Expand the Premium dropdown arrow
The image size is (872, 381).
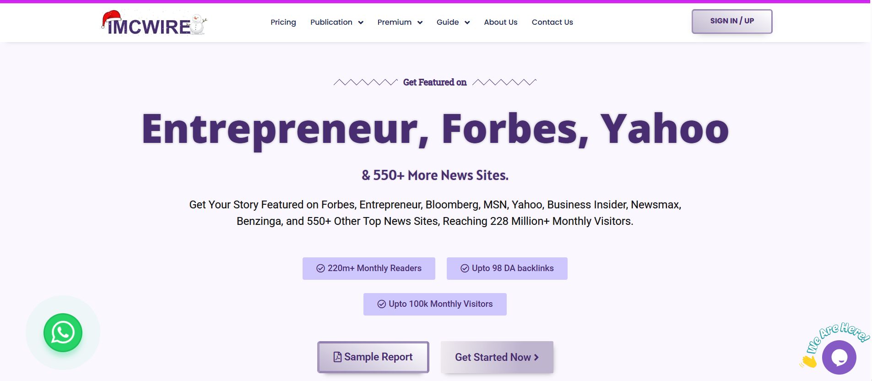tap(420, 22)
